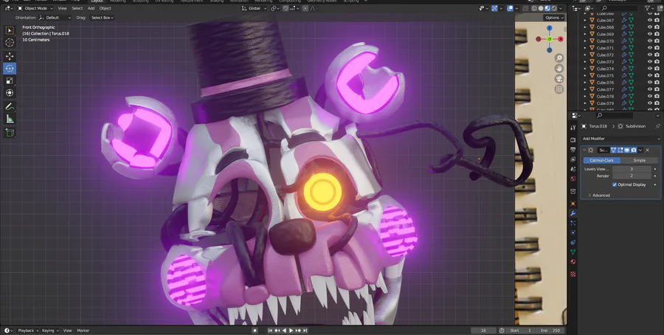The width and height of the screenshot is (664, 335).
Task: Open Global transform orientation dropdown
Action: (254, 8)
